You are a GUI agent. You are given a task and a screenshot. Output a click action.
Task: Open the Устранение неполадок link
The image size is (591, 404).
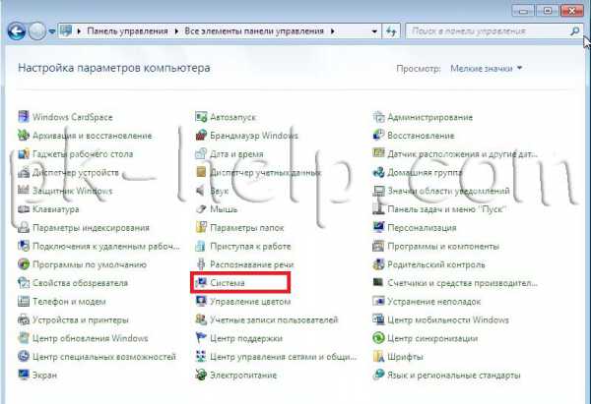(434, 302)
